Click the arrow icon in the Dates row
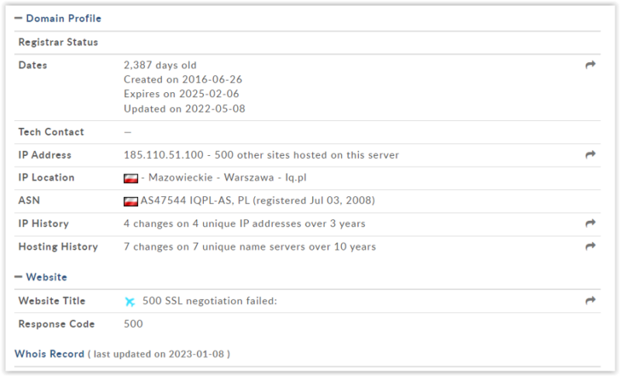 590,66
